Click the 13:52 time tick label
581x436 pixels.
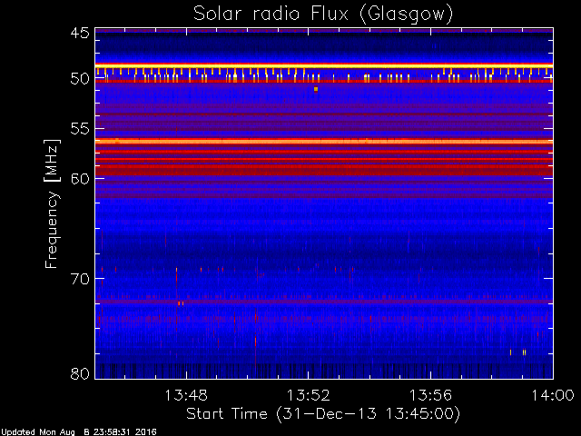pos(309,395)
